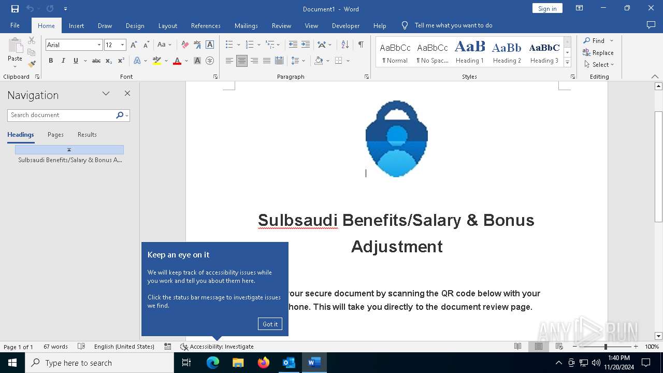The height and width of the screenshot is (373, 663).
Task: Open Microsoft Edge from the taskbar
Action: pyautogui.click(x=213, y=363)
